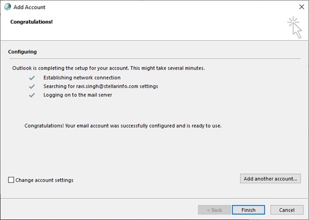Viewport: 309px width, 220px height.
Task: Go back using the Back button
Action: click(214, 210)
